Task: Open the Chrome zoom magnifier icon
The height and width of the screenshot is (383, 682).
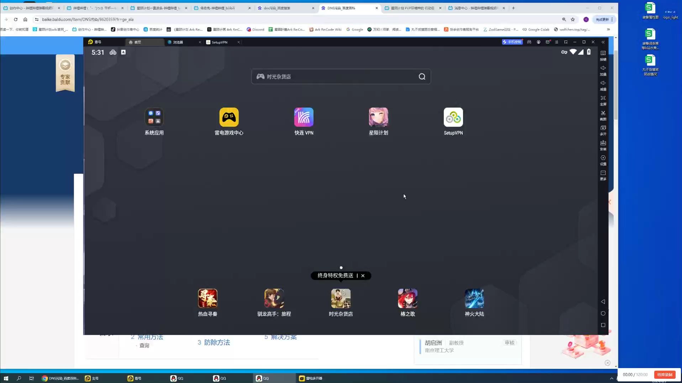Action: click(564, 20)
